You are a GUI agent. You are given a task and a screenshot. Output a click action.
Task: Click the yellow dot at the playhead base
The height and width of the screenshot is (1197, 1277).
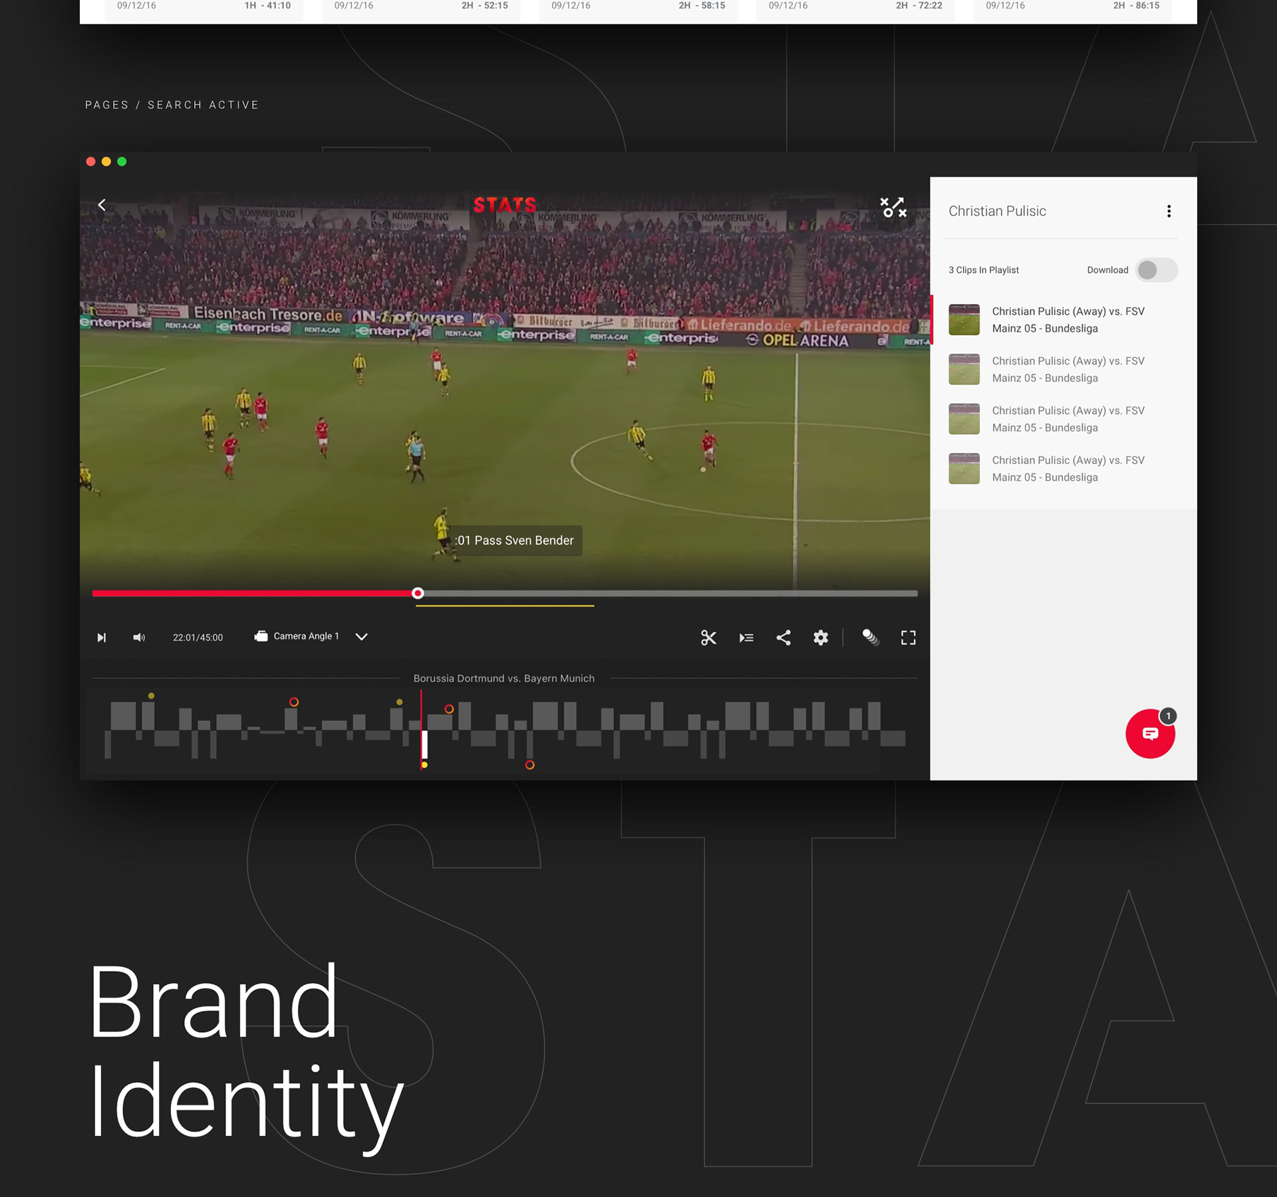[x=424, y=765]
